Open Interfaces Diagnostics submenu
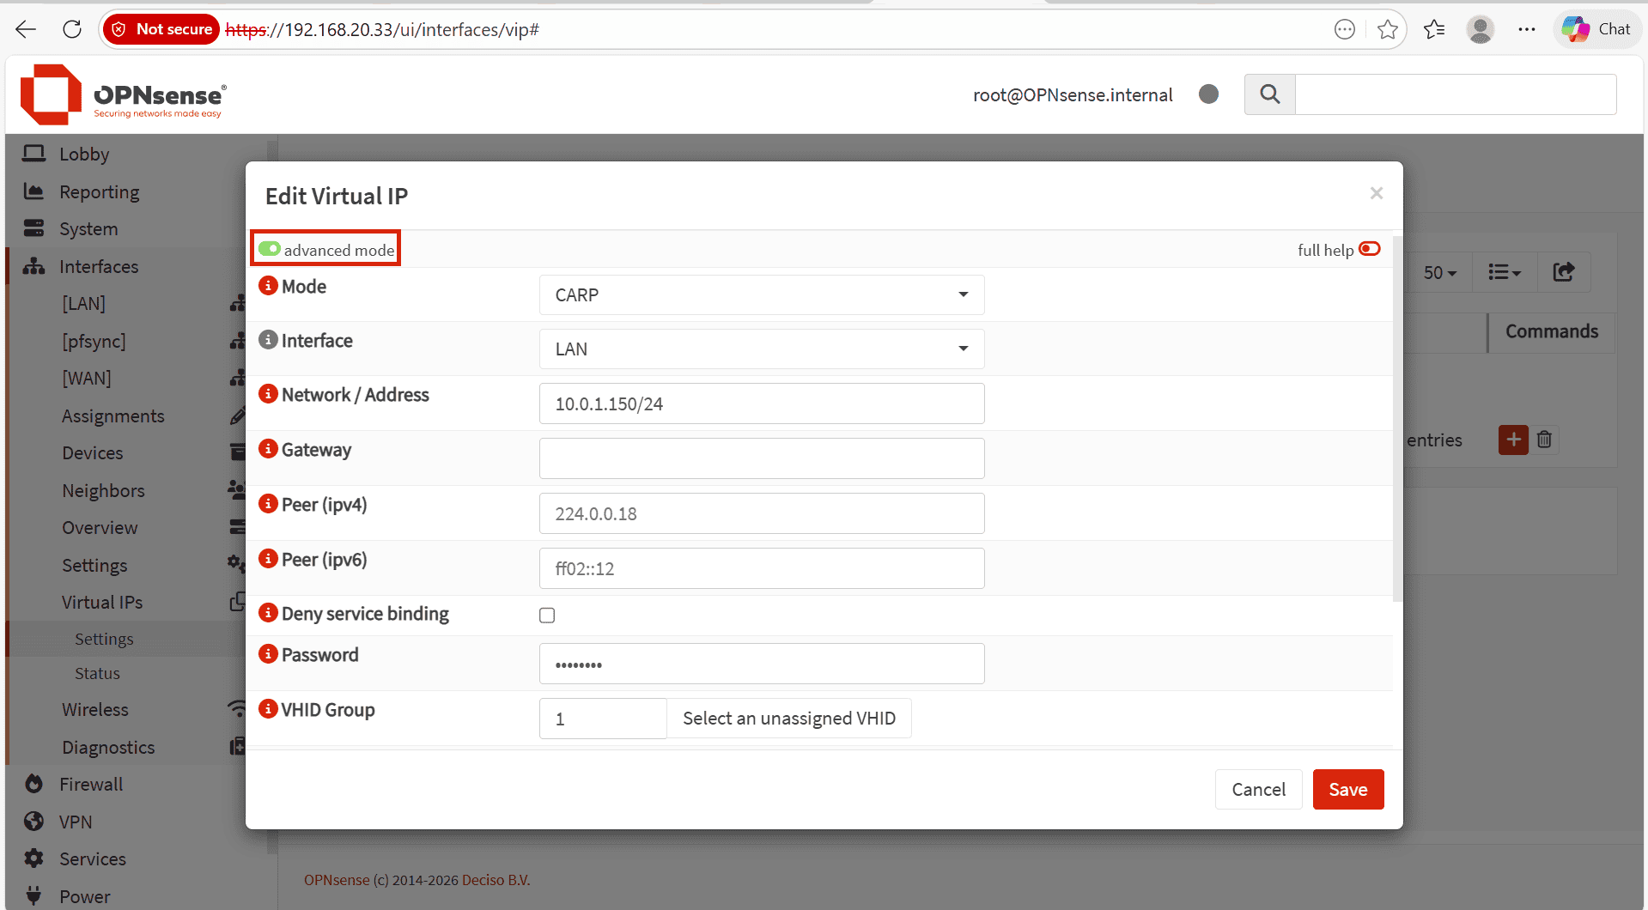Image resolution: width=1648 pixels, height=910 pixels. [x=108, y=747]
